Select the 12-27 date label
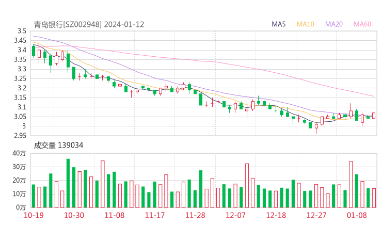The image size is (382, 227). click(316, 215)
